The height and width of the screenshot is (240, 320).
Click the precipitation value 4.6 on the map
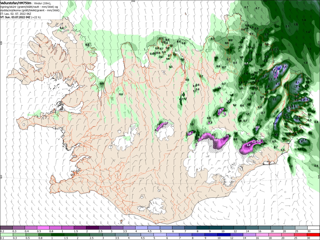[x=293, y=106]
